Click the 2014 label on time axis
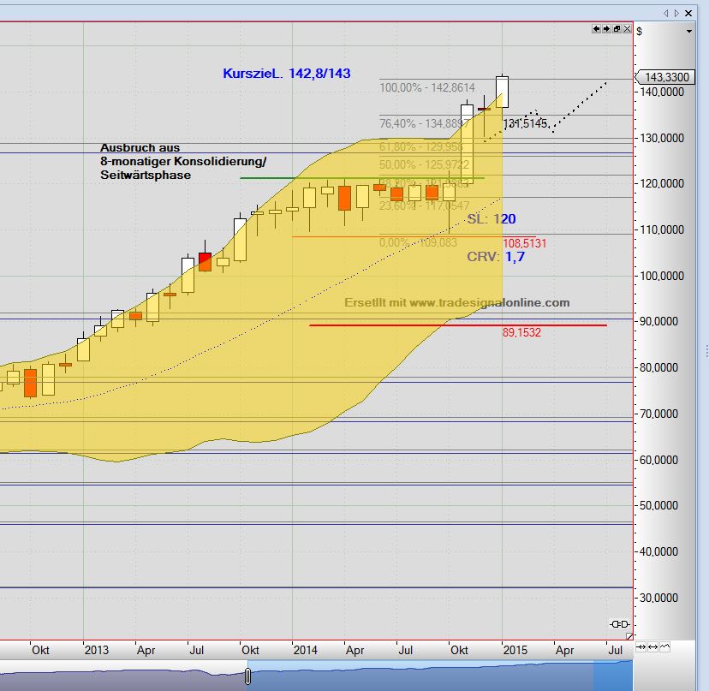 (x=305, y=650)
